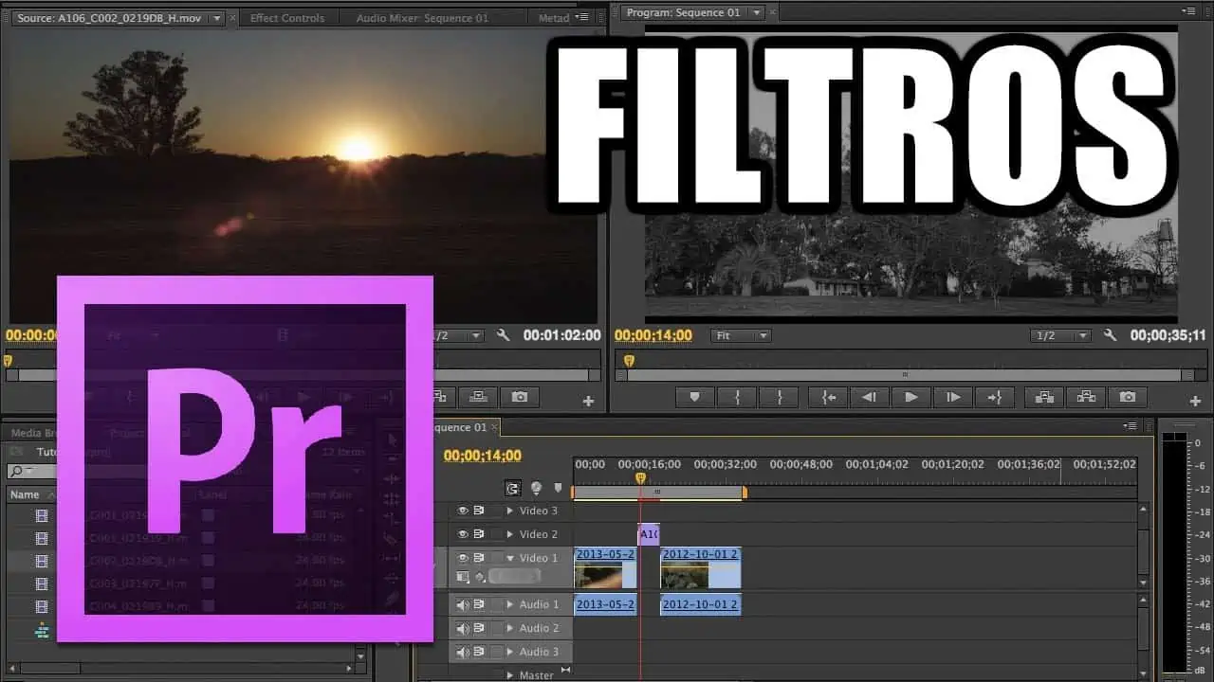Hide Video 3 track with eye icon
The height and width of the screenshot is (682, 1214).
pos(464,511)
